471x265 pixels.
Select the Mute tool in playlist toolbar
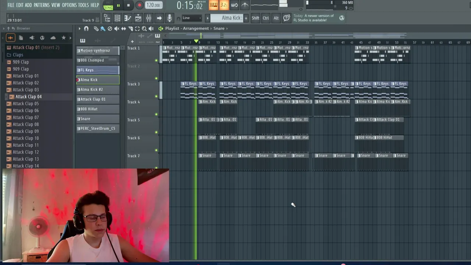117,29
